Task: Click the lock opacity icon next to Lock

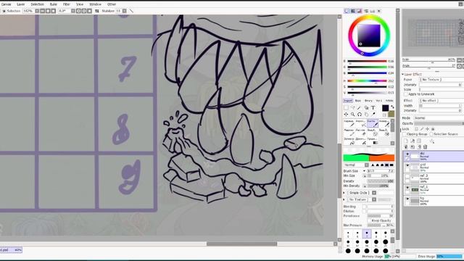Action: click(417, 129)
